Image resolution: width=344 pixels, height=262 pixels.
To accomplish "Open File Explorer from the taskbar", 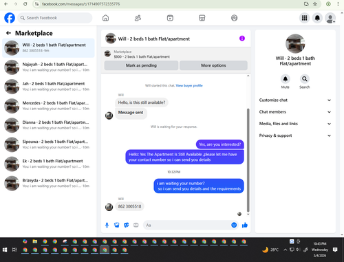I will coord(35,241).
